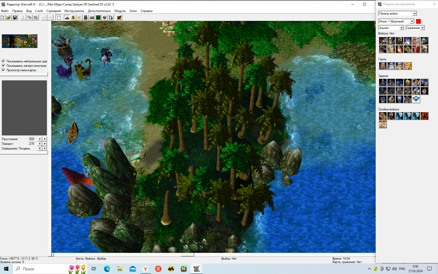Pick the goggled Gyrocopter pilot unit
438x274 pixels.
pyautogui.click(x=424, y=41)
